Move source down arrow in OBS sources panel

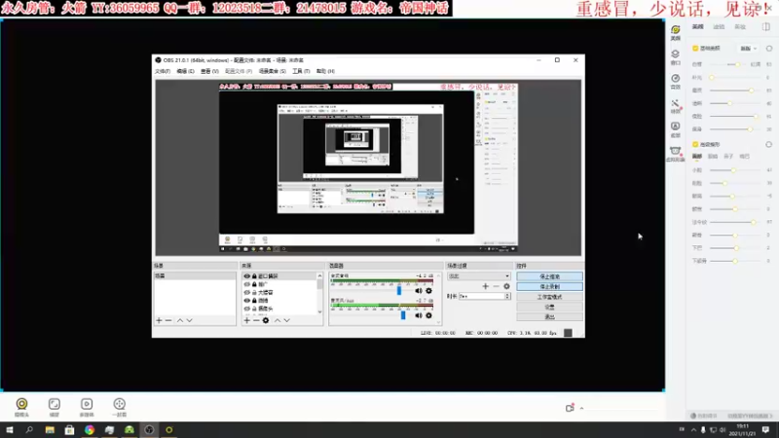(x=287, y=320)
